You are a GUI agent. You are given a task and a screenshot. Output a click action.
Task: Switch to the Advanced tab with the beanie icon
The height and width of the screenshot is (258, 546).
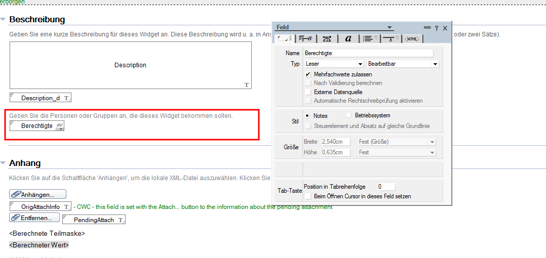[327, 38]
